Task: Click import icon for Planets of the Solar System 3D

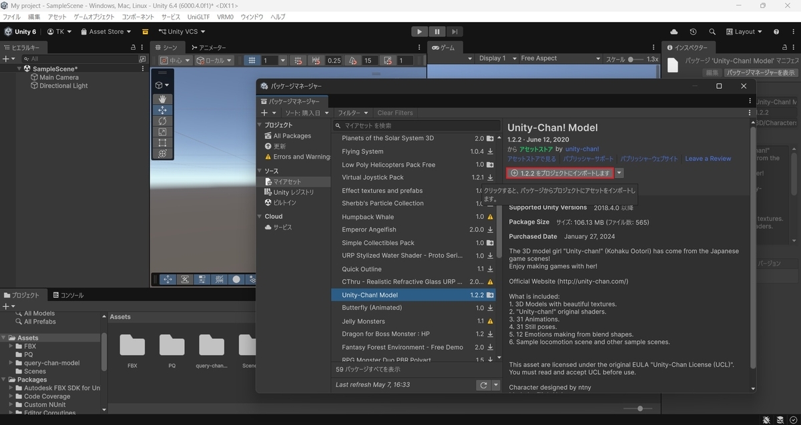Action: 490,138
